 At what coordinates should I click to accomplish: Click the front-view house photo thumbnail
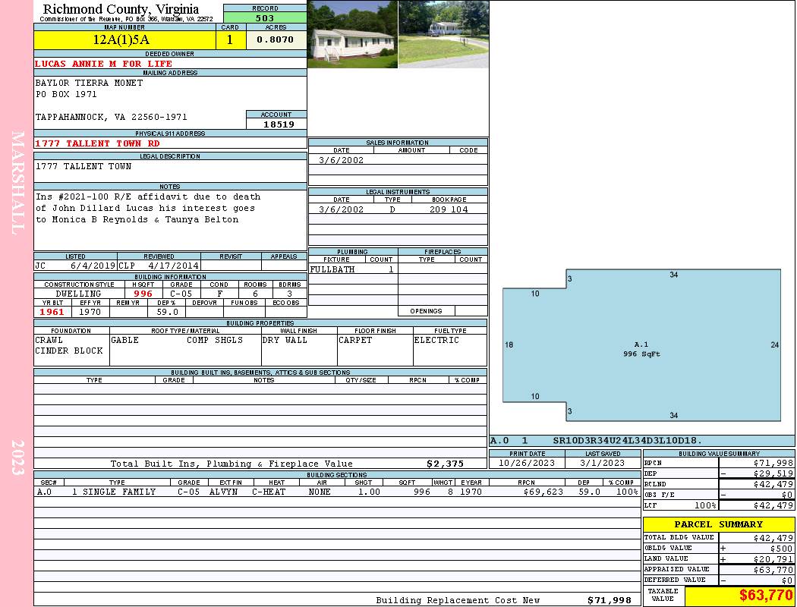pos(352,34)
